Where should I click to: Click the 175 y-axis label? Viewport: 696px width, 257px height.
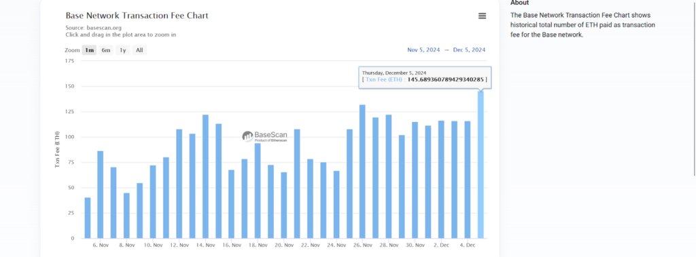coord(70,61)
